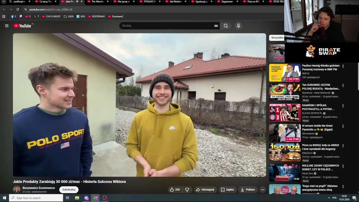
Task: Open the Twitch bookmark icon
Action: tap(21, 17)
